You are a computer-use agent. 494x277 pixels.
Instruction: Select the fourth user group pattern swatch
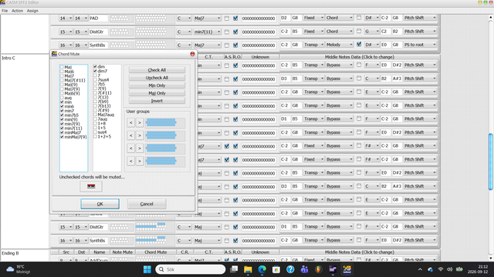click(161, 161)
